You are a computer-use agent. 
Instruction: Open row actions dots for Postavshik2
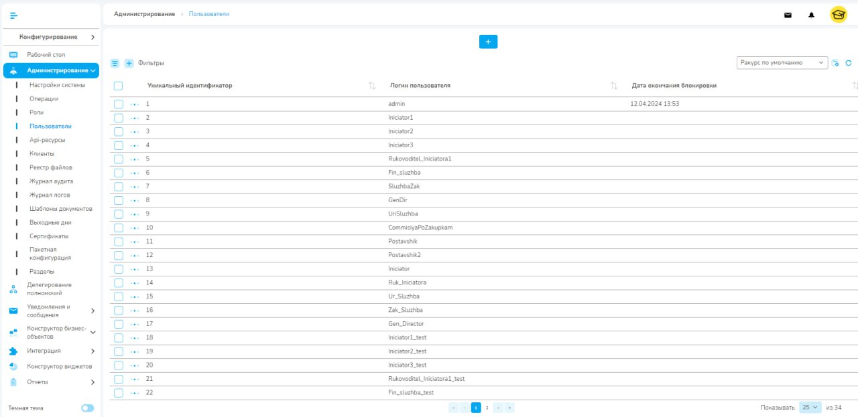(134, 255)
